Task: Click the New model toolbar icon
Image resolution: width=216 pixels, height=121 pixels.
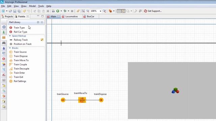Action: tap(3, 11)
